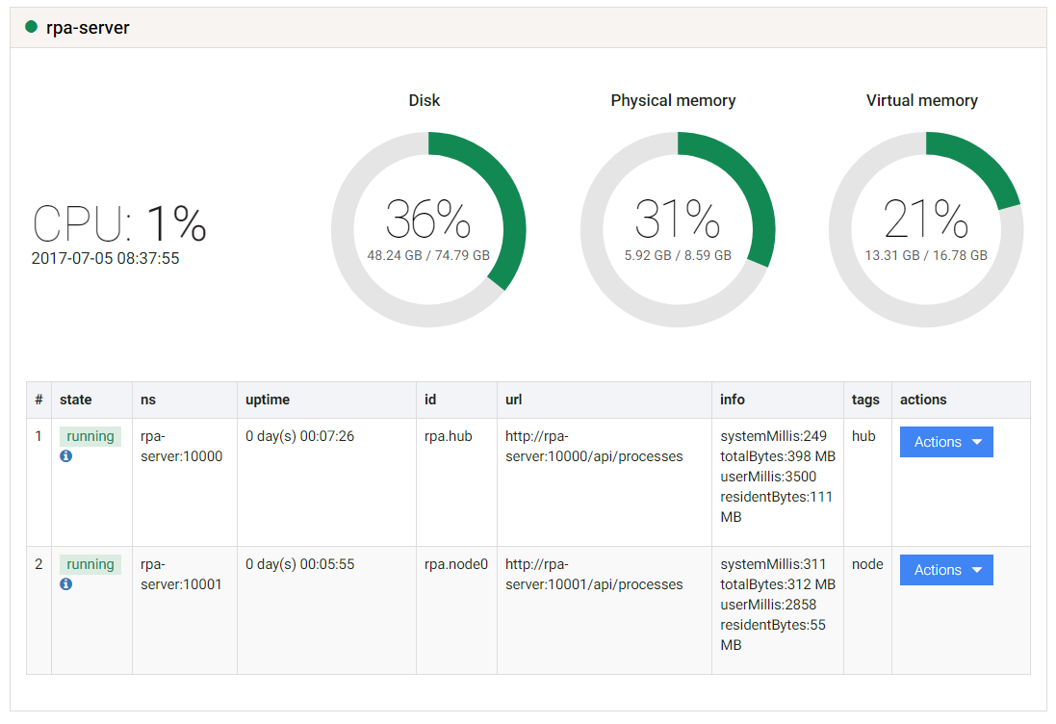Click the caret arrow on the hub Actions button
1056x724 pixels.
point(977,442)
